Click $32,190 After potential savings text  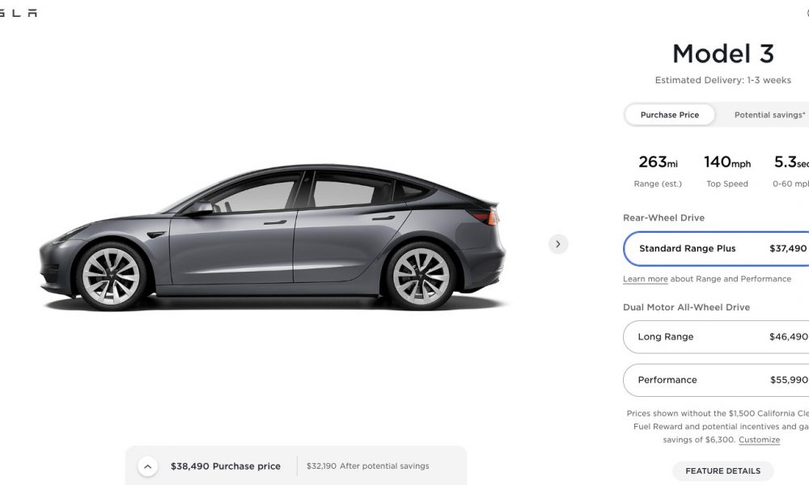[x=367, y=466]
